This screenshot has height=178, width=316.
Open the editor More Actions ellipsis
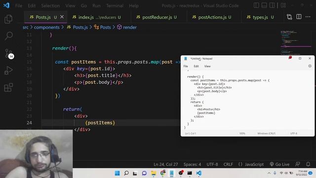[x=308, y=17]
